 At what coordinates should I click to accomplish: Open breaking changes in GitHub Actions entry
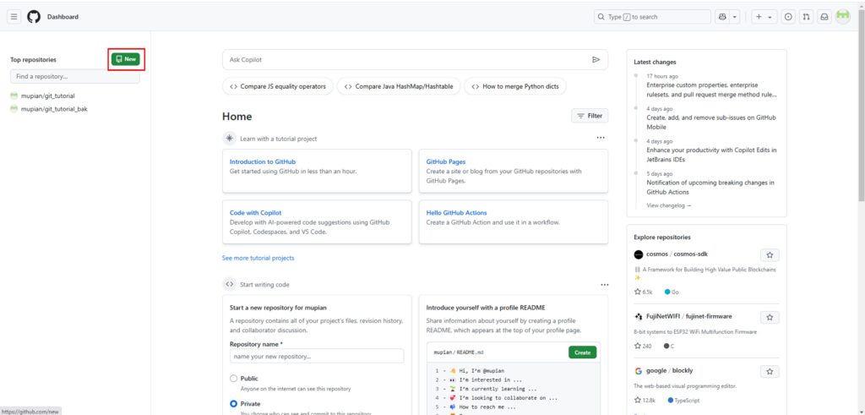tap(710, 187)
